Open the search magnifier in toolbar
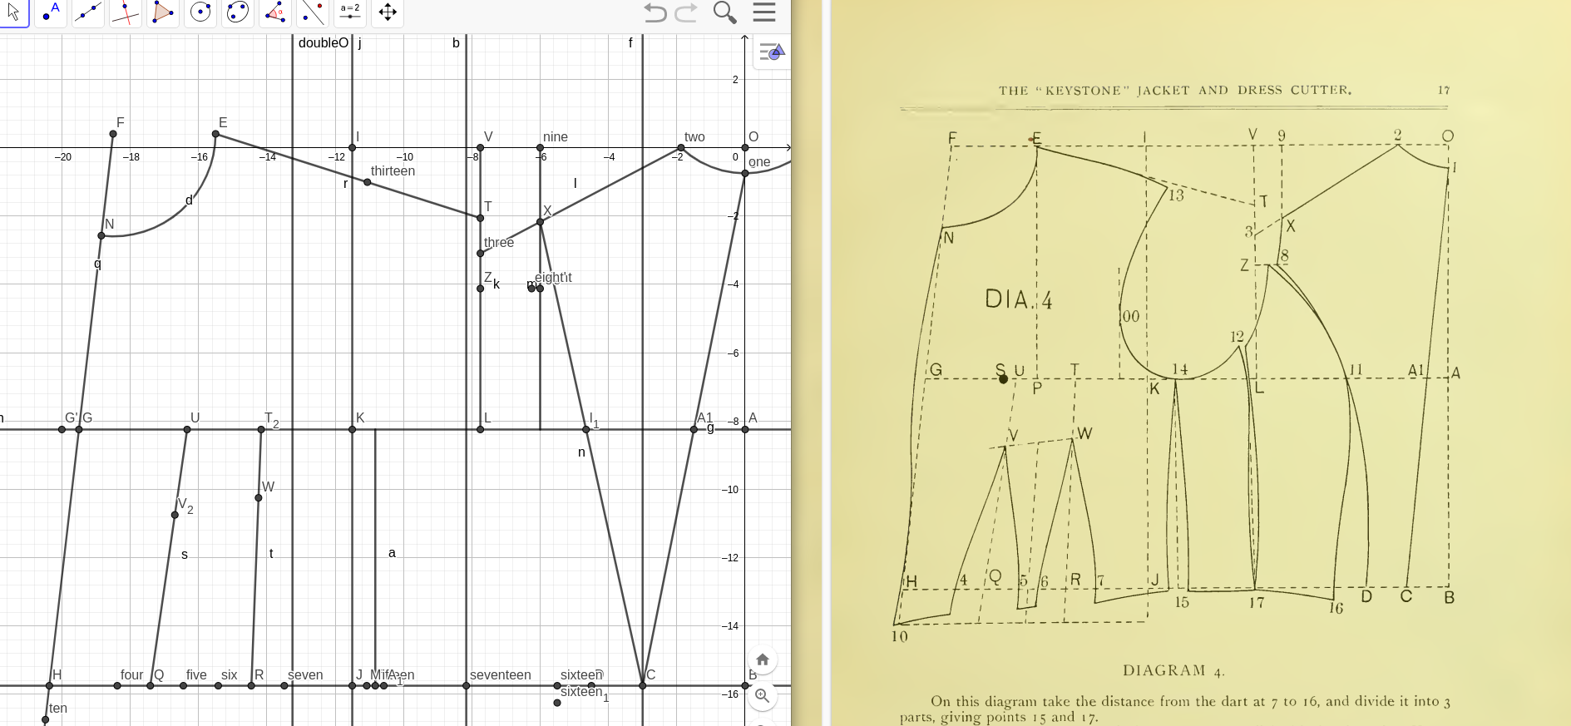Image resolution: width=1571 pixels, height=726 pixels. pyautogui.click(x=724, y=12)
